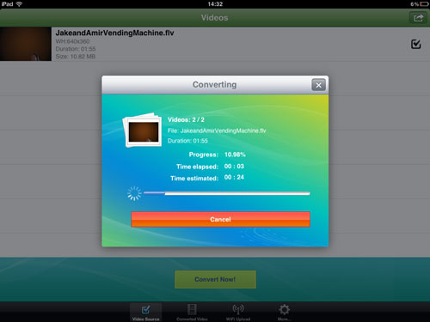This screenshot has width=430, height=322.
Task: Close the Converting dialog with the X
Action: pyautogui.click(x=318, y=85)
